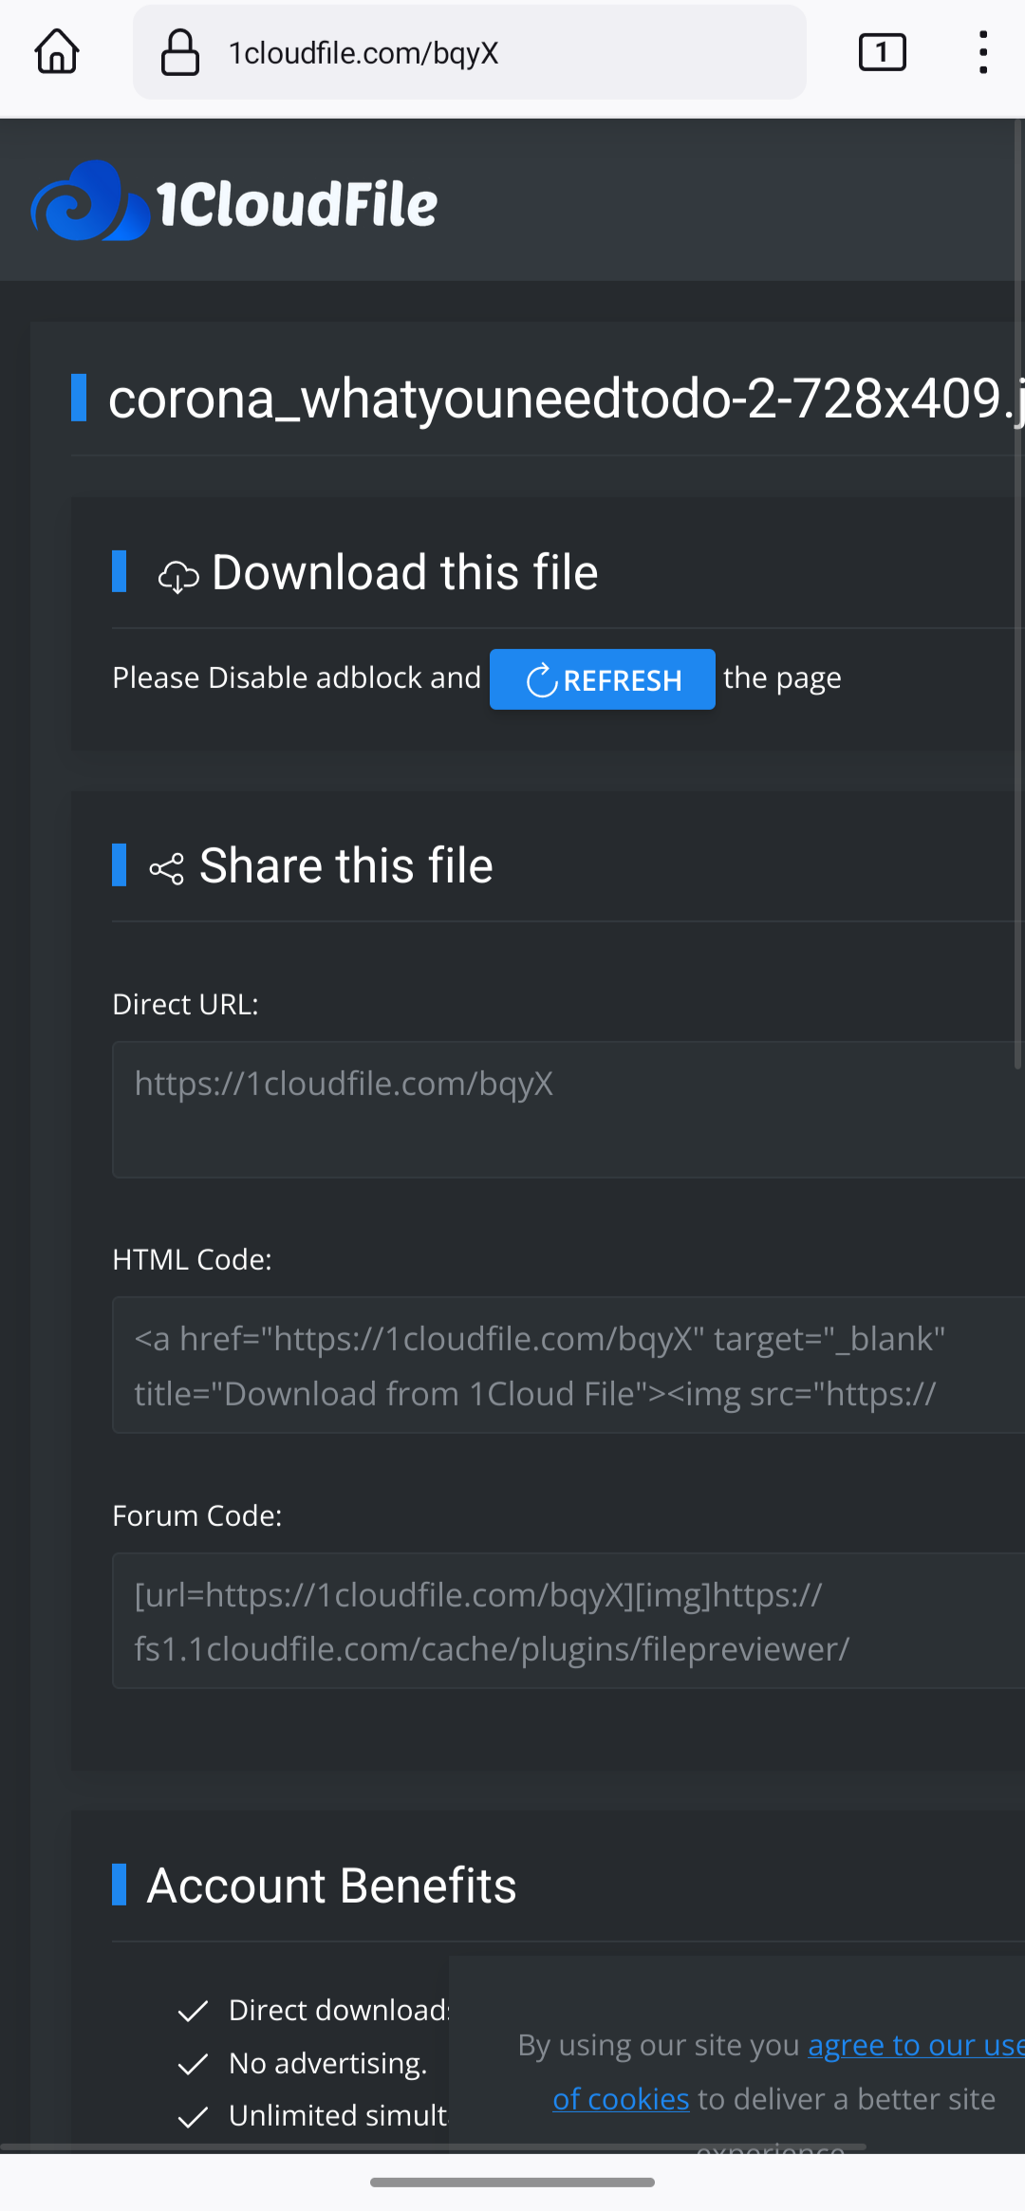Click the checkmark beside 'Unlimited simultaneous' benefit
The width and height of the screenshot is (1025, 2211).
tap(193, 2116)
